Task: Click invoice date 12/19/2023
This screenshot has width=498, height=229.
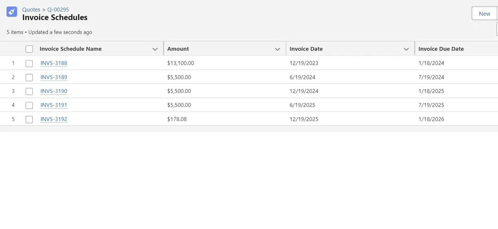Action: (x=304, y=63)
